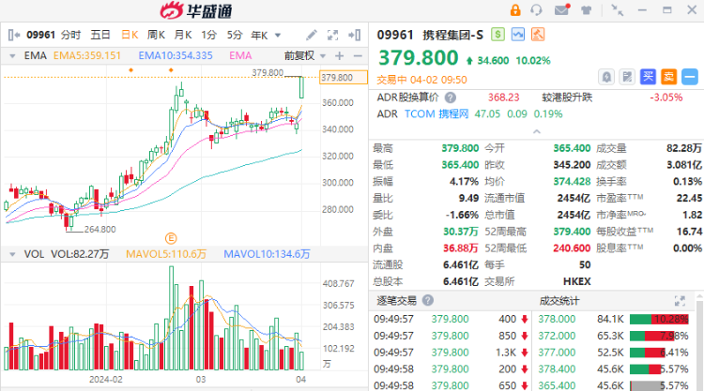The width and height of the screenshot is (704, 391).
Task: Select trade row with volume 400
Action: pyautogui.click(x=451, y=319)
